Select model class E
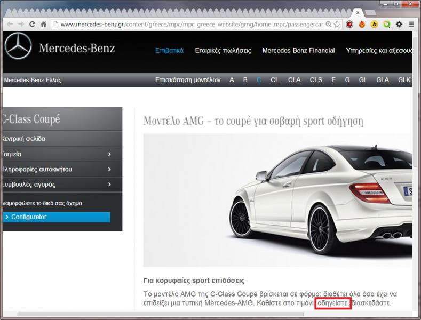The image size is (421, 320). coord(333,80)
